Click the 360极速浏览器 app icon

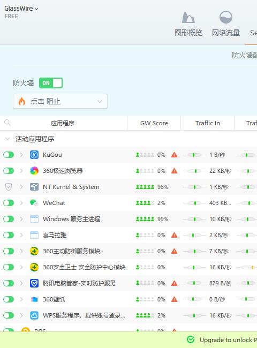coord(34,171)
